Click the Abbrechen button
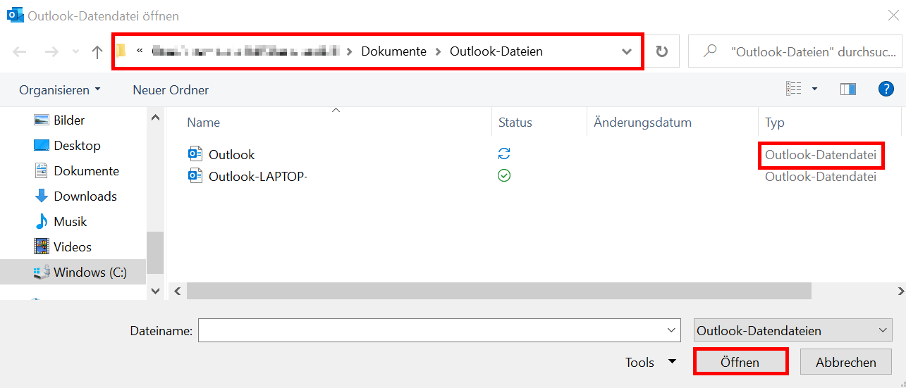This screenshot has width=906, height=388. pyautogui.click(x=846, y=363)
